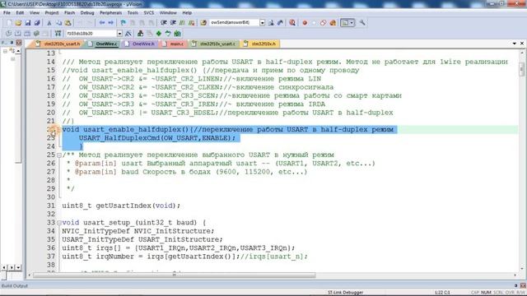Save the current file with the disk icon

tap(28, 23)
